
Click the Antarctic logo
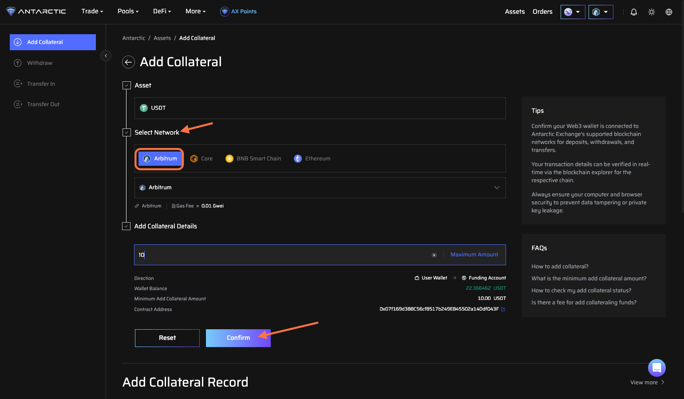tap(36, 12)
